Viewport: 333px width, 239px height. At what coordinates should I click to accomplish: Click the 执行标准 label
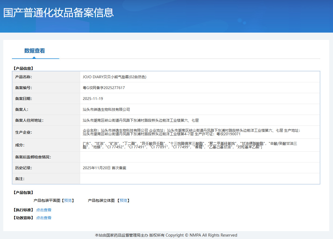click(23, 210)
